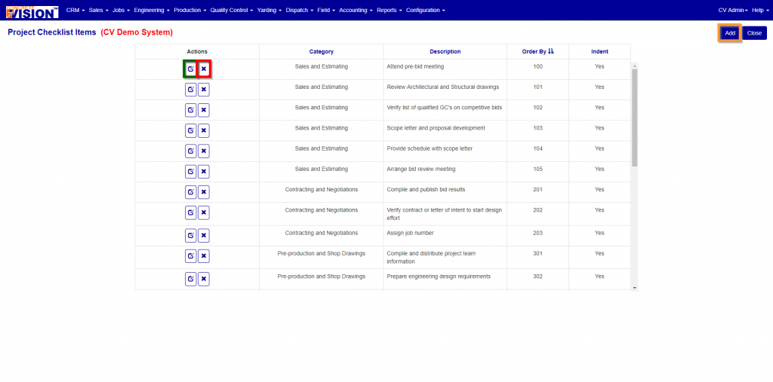Edit 'Prepare engineering design requirements' row
Image resolution: width=773 pixels, height=382 pixels.
(191, 279)
